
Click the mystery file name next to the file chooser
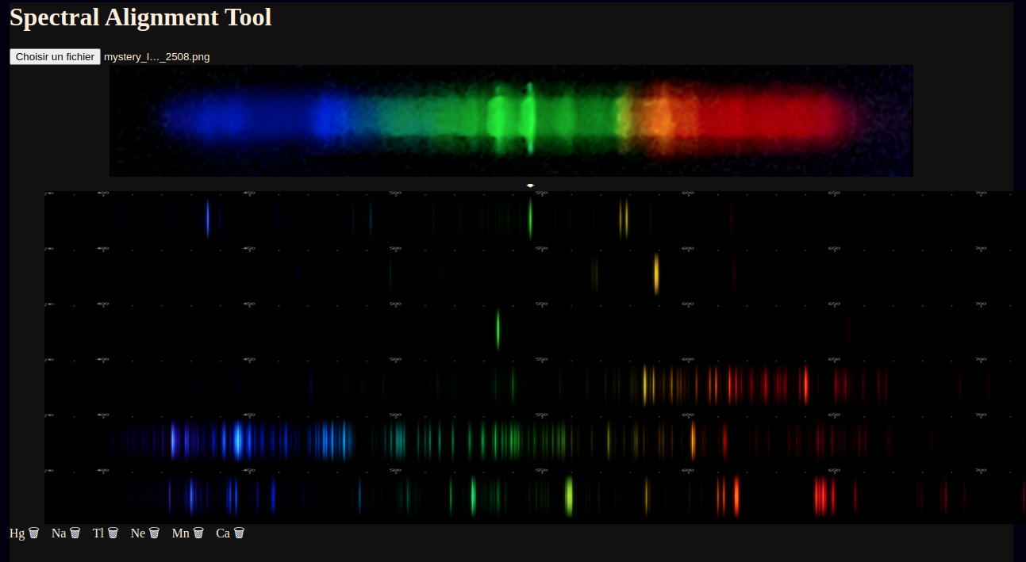click(156, 56)
